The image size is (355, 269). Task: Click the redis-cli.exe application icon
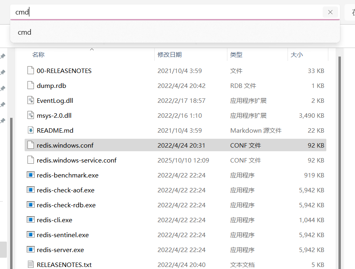pyautogui.click(x=31, y=220)
